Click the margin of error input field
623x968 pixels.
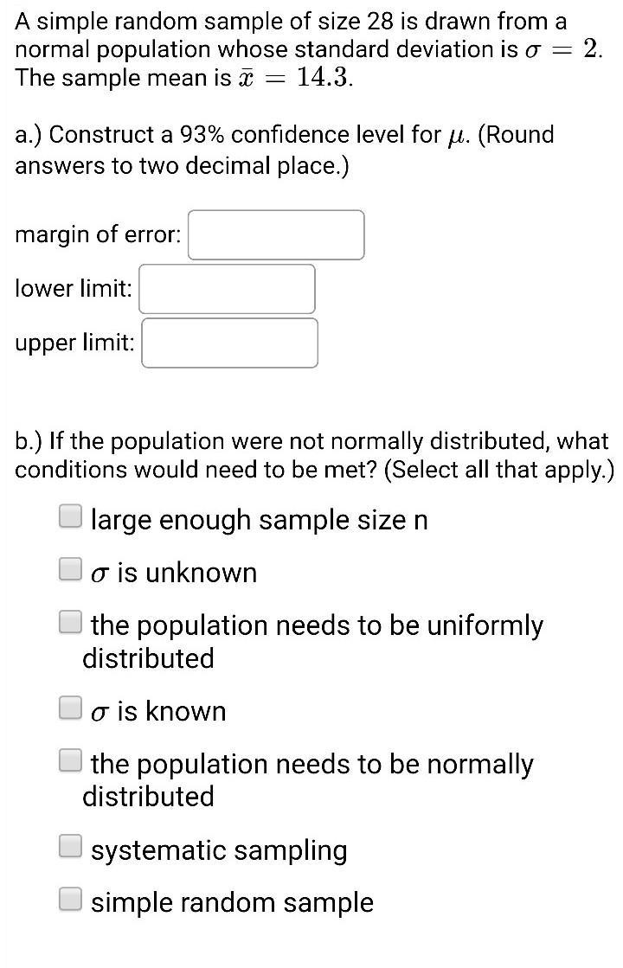click(x=276, y=235)
